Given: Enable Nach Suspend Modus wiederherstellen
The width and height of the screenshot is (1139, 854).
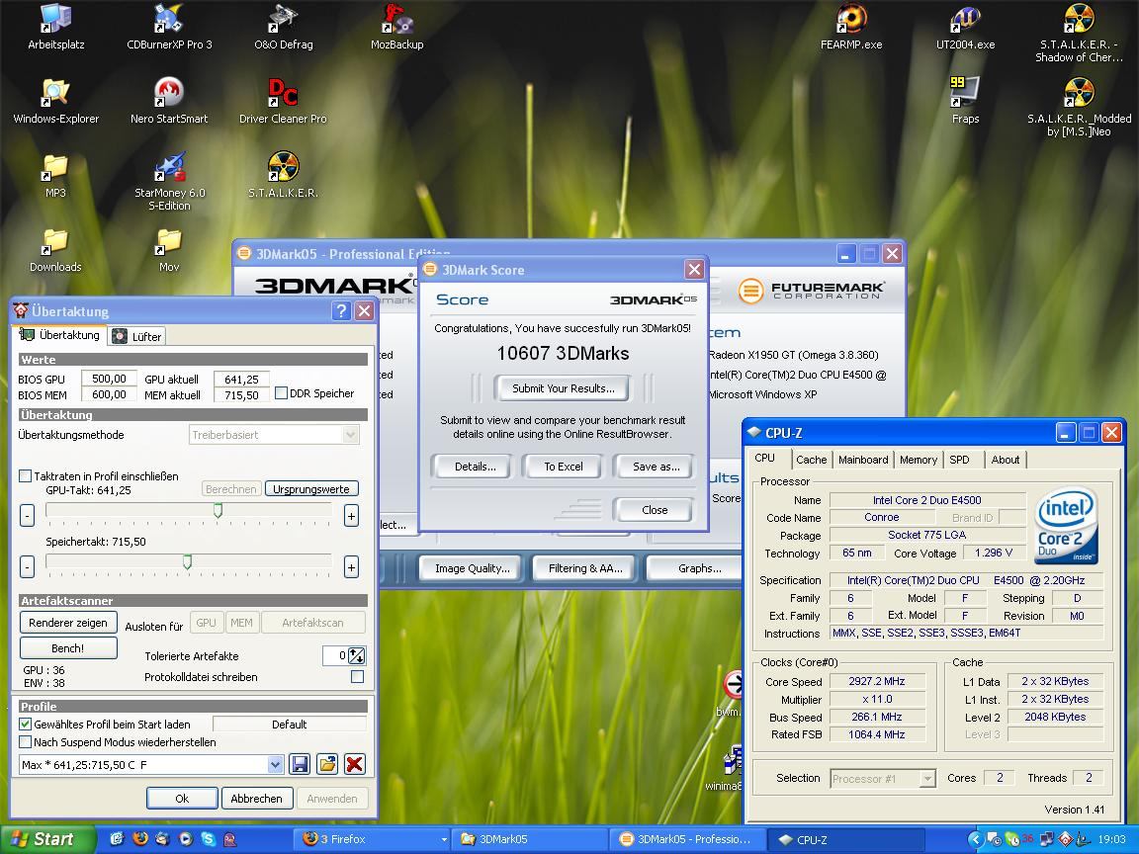Looking at the screenshot, I should coord(25,741).
